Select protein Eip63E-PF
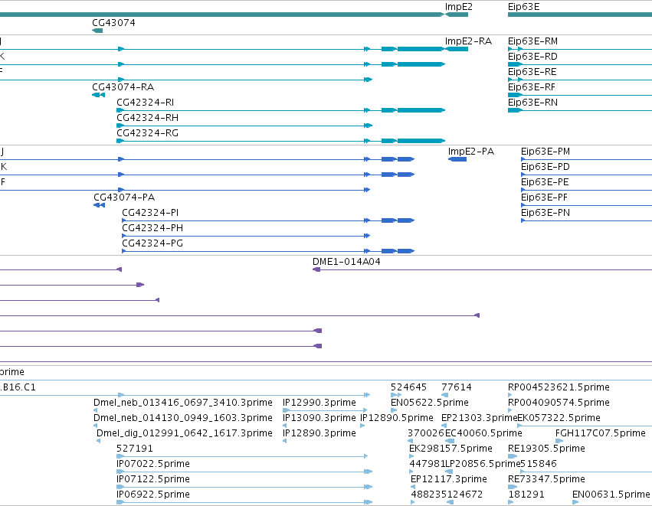This screenshot has height=506, width=652. pos(544,198)
